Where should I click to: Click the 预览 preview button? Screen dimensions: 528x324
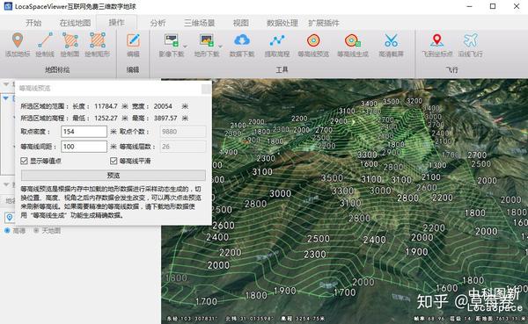pos(114,175)
